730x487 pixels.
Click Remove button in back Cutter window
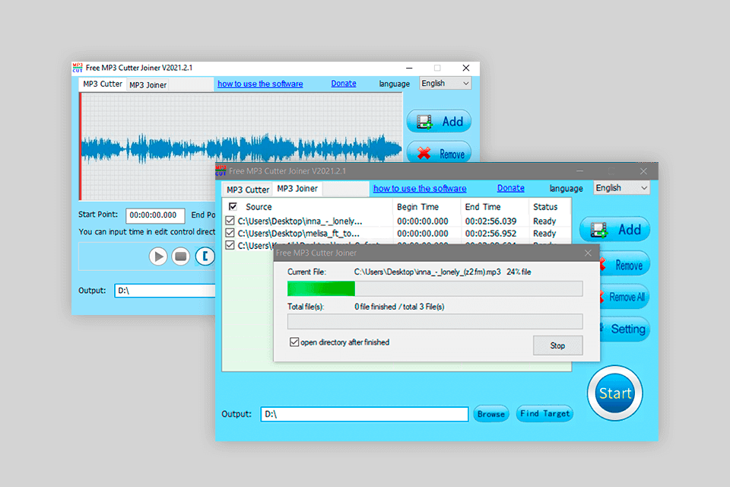439,152
